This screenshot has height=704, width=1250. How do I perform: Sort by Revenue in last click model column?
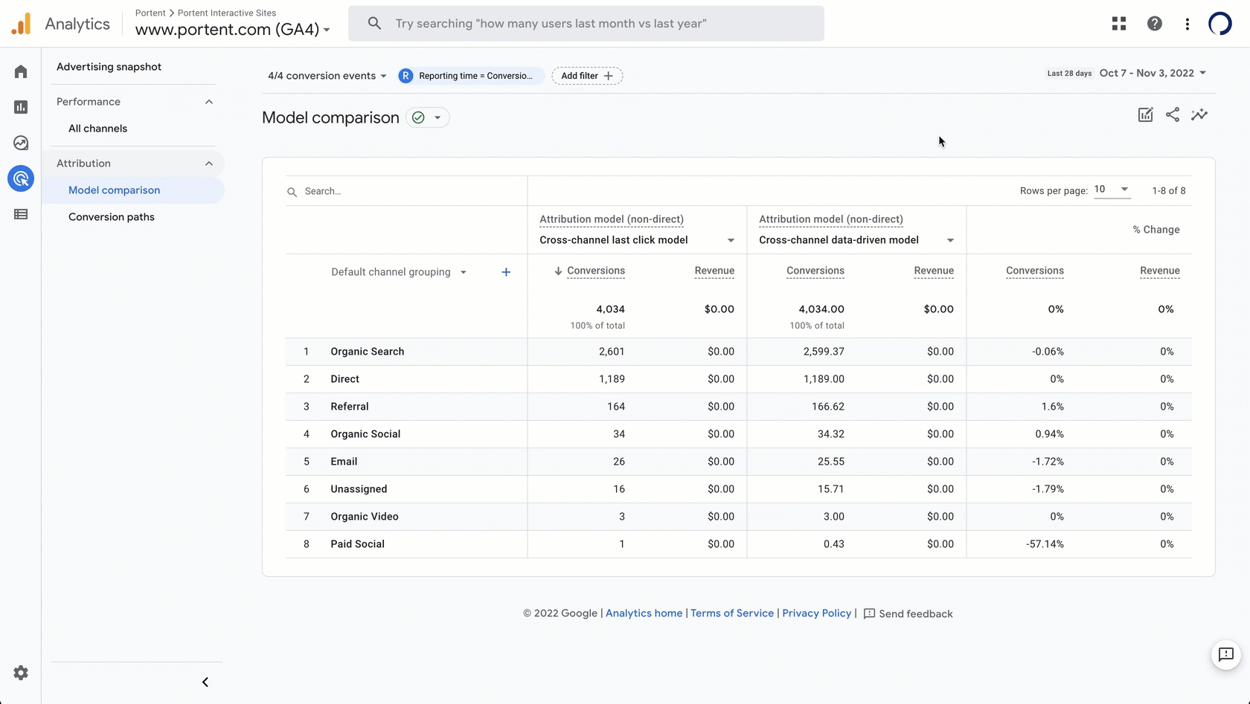click(714, 271)
